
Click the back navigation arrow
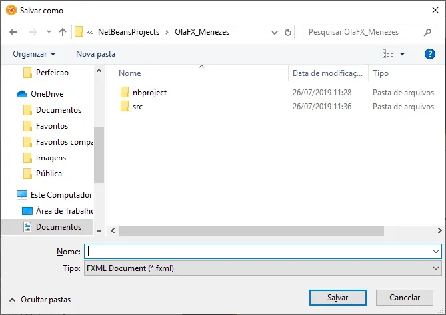[14, 32]
